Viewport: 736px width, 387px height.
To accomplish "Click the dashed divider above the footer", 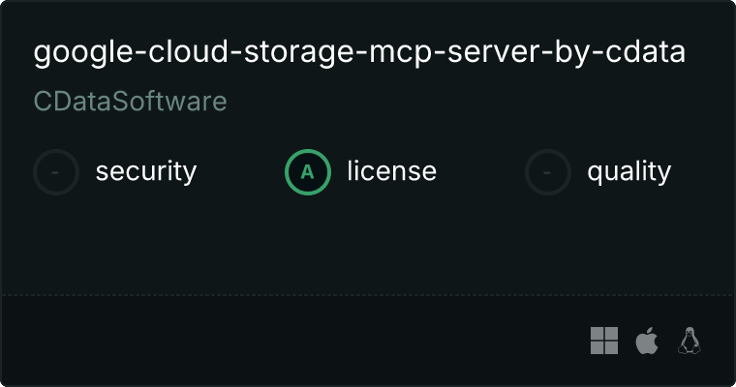I will [x=368, y=294].
